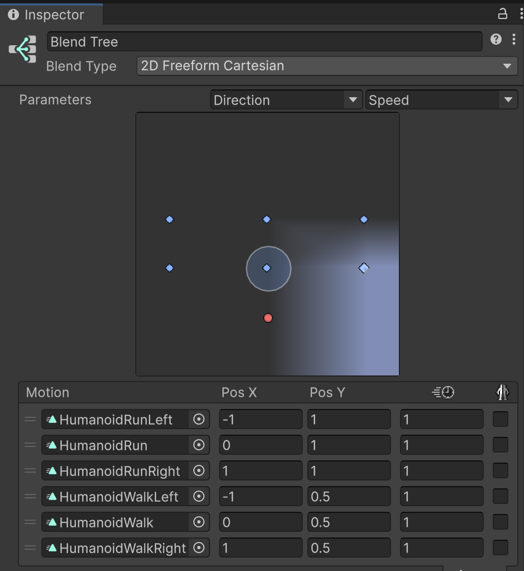This screenshot has width=524, height=571.
Task: Toggle mirror checkbox for HumanoidRunLeft
Action: click(x=501, y=419)
